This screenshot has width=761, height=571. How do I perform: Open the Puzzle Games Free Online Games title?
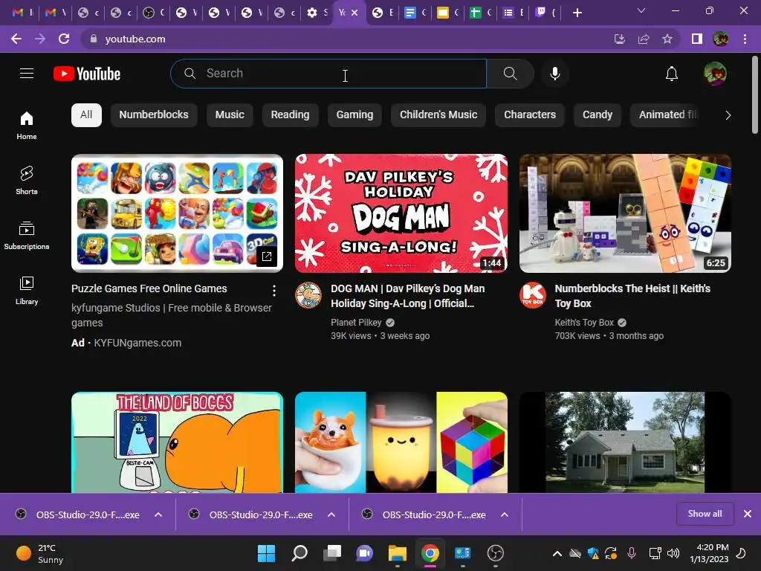[x=149, y=288]
